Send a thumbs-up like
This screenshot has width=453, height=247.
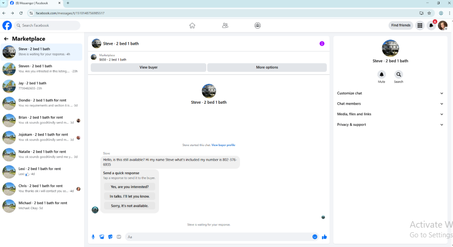[324, 237]
